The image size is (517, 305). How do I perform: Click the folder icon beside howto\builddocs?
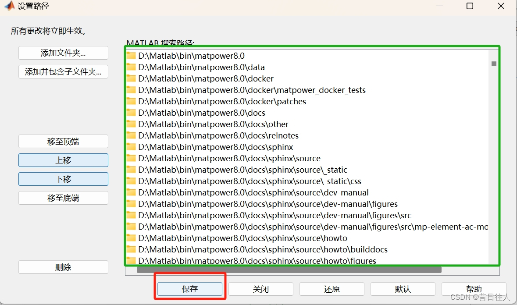coord(132,249)
